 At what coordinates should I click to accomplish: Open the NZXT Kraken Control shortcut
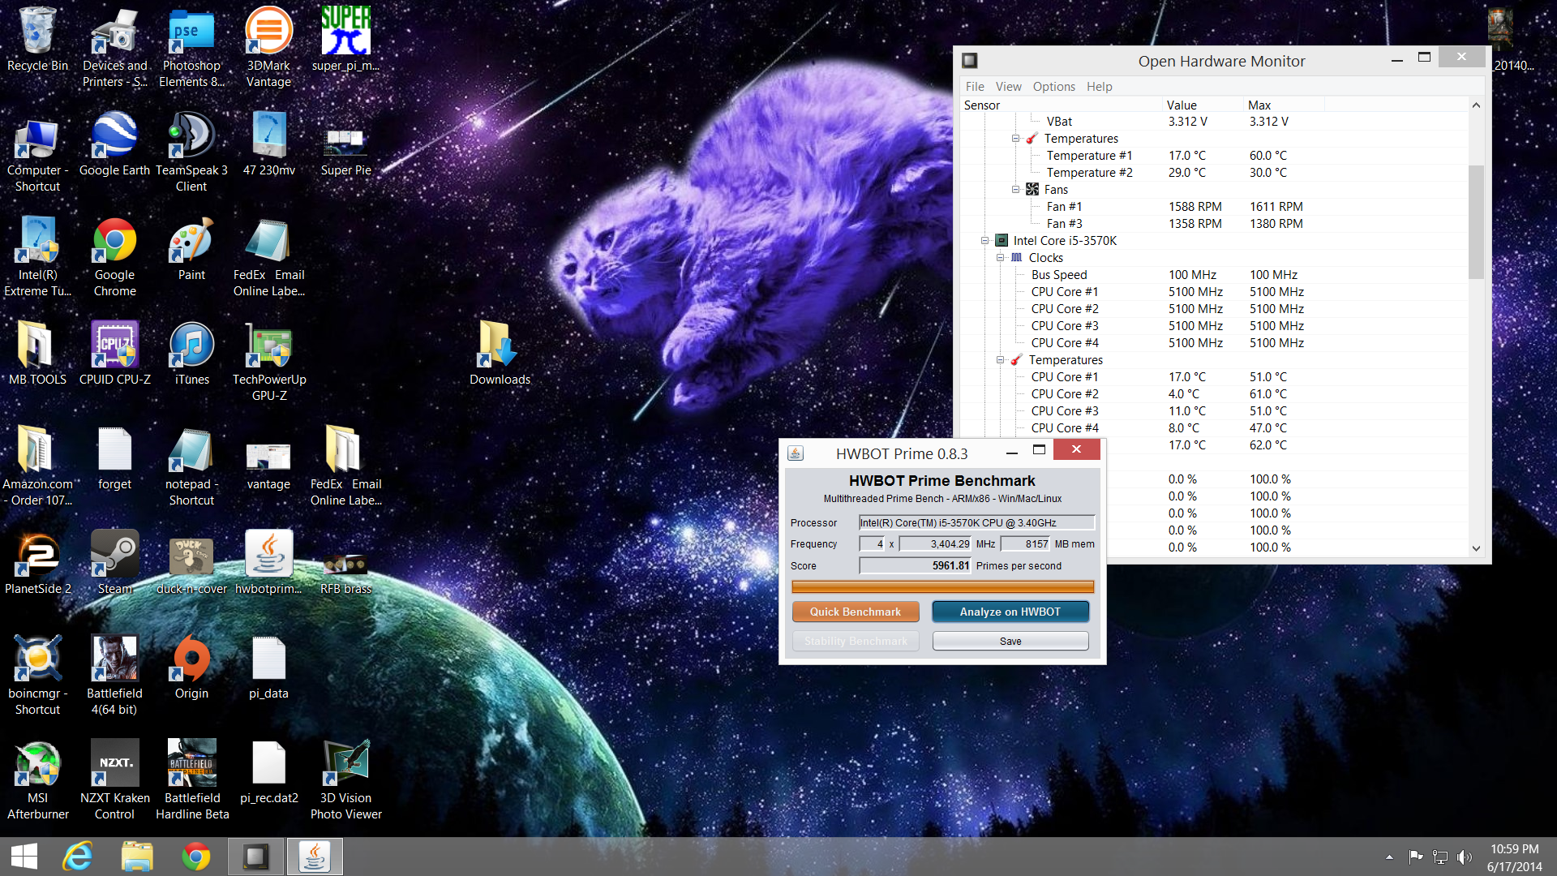tap(114, 779)
